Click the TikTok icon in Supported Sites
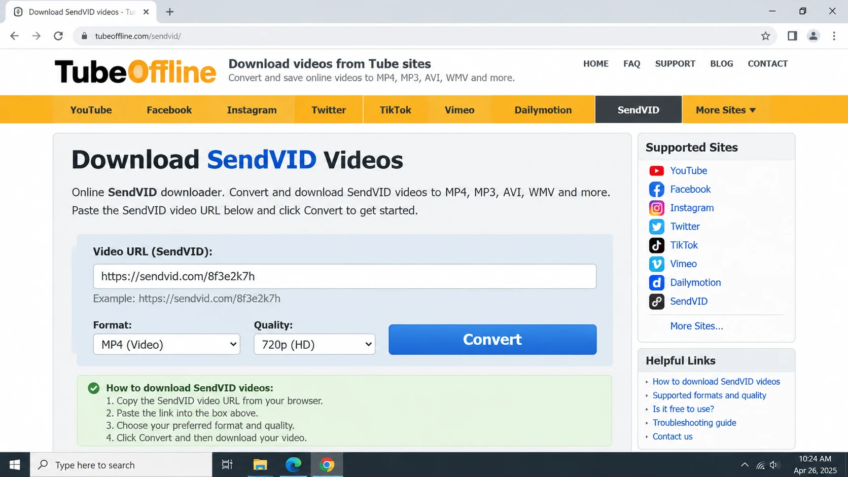The image size is (848, 477). click(x=656, y=245)
